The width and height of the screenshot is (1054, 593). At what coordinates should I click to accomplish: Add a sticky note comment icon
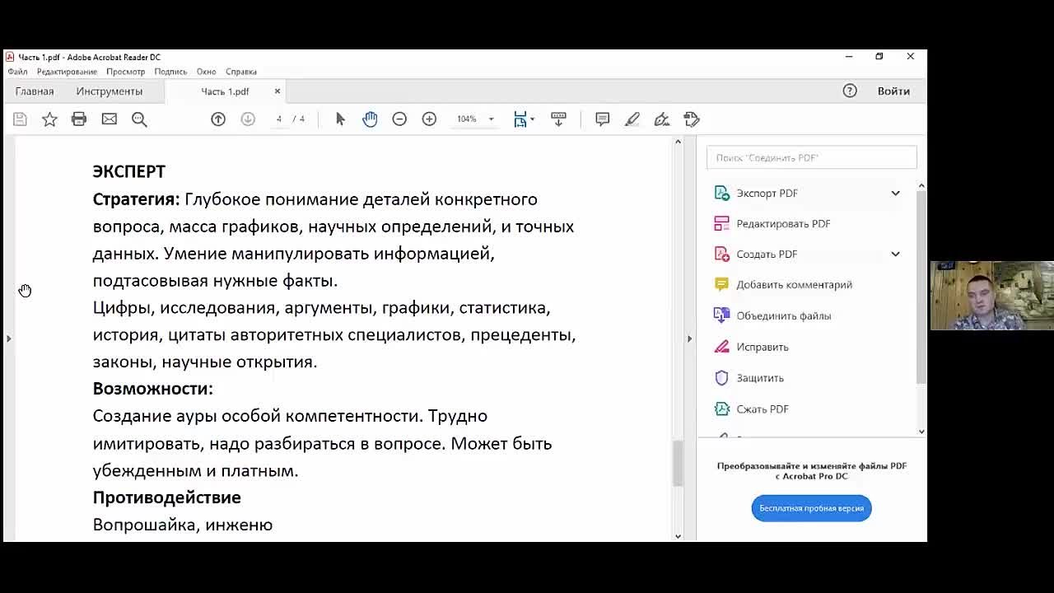click(x=602, y=119)
